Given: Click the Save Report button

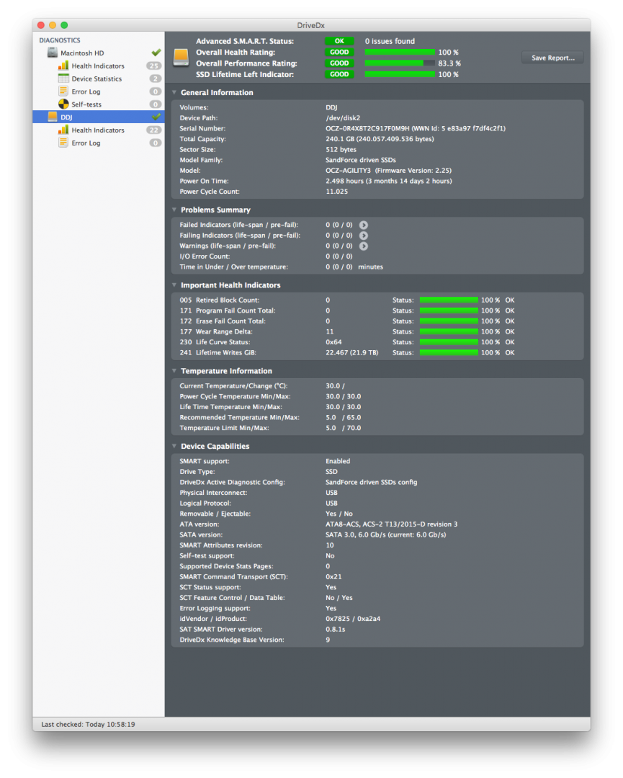Looking at the screenshot, I should (552, 58).
